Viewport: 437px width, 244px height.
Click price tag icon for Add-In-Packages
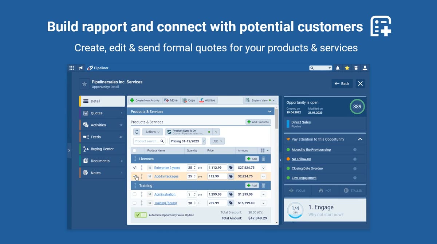tap(231, 176)
